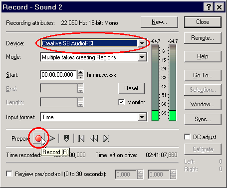Image resolution: width=227 pixels, height=188 pixels.
Task: Open the Device dropdown arrow
Action: coord(142,43)
